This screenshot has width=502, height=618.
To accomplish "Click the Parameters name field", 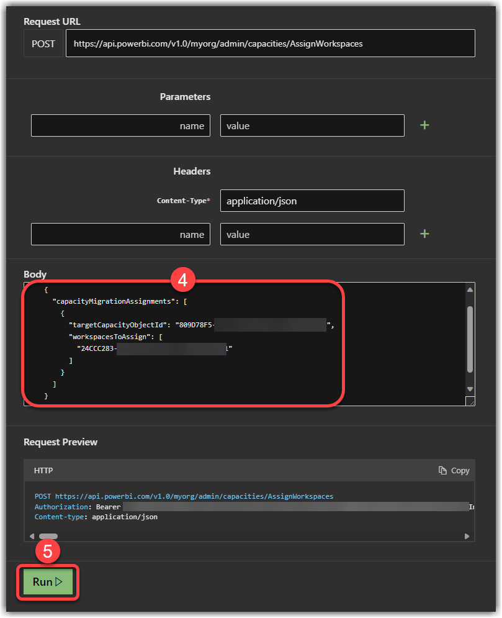I will point(120,125).
